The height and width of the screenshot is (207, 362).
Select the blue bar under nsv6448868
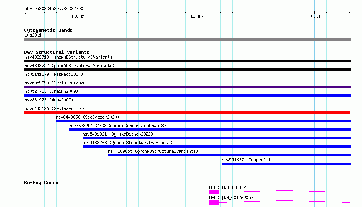click(203, 121)
